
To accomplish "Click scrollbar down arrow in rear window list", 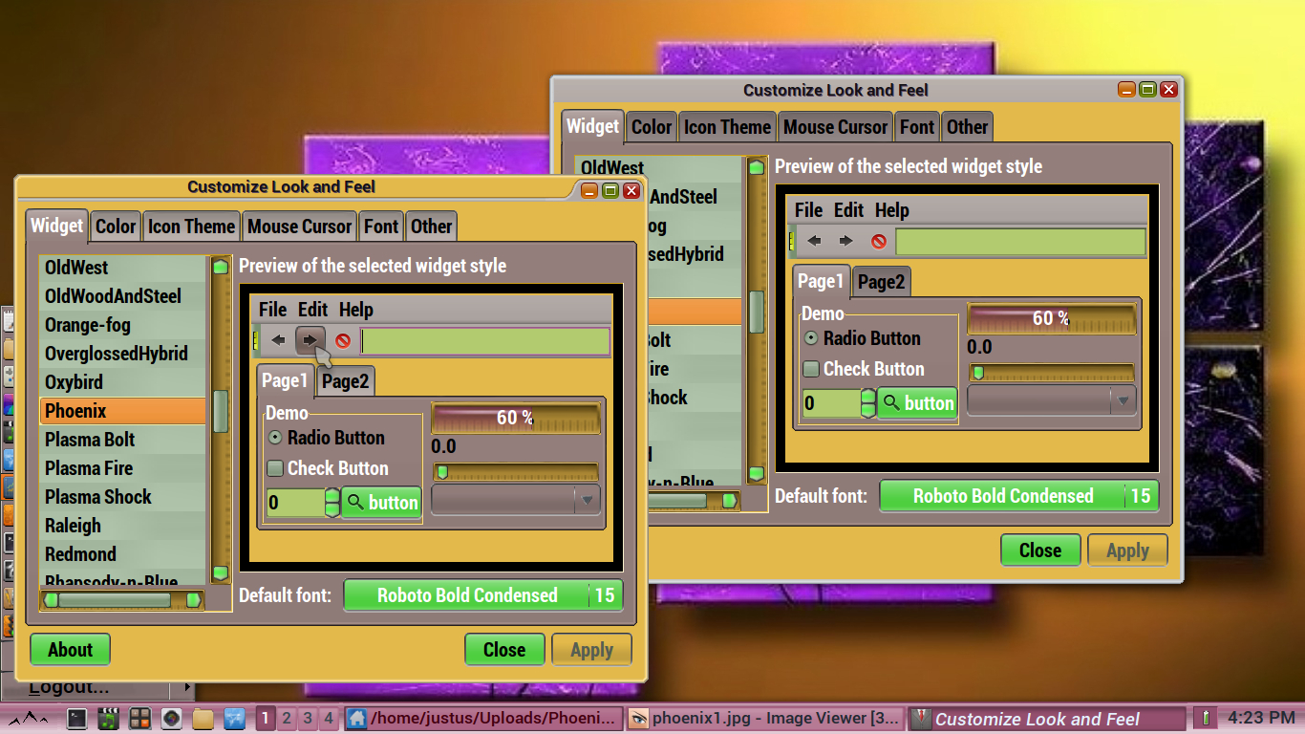I will click(x=757, y=473).
